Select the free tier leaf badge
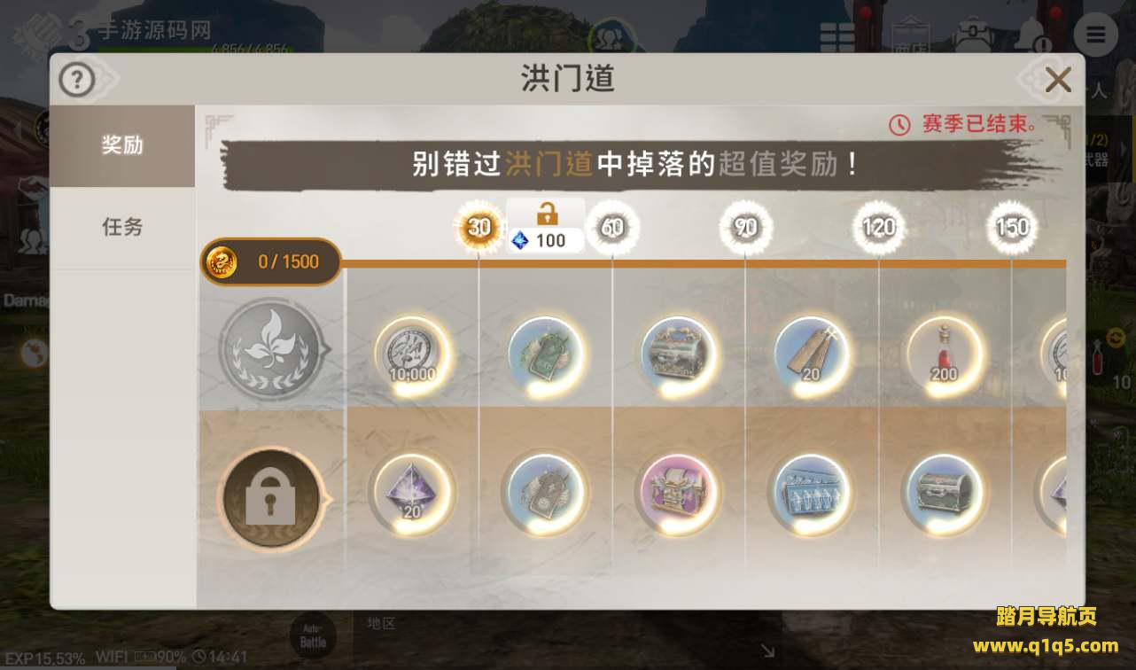 271,349
